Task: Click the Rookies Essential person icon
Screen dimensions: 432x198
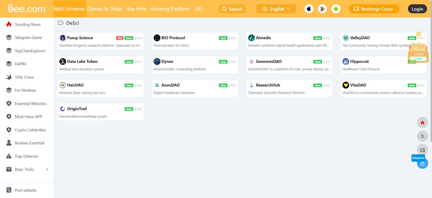Action: [9, 143]
